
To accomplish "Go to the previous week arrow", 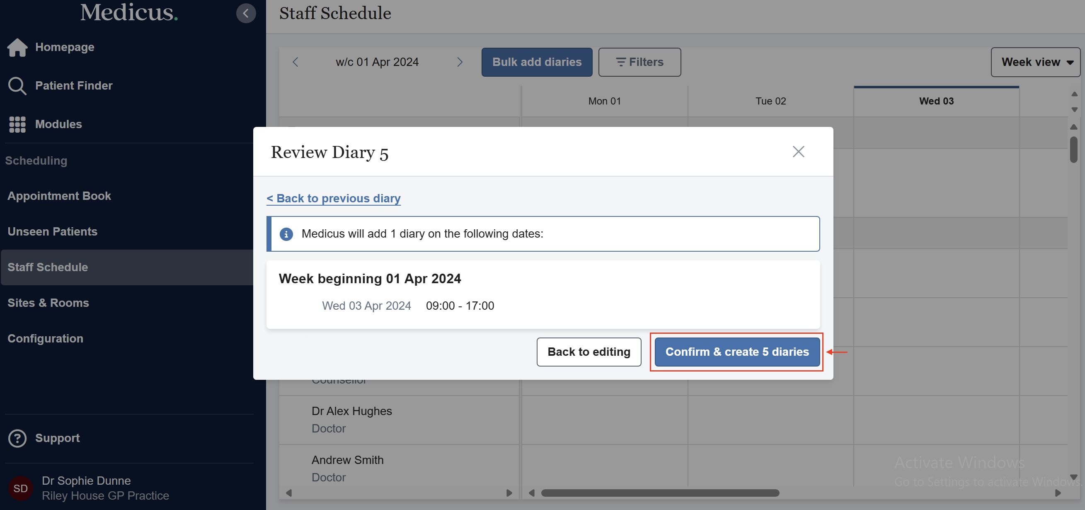I will [x=295, y=62].
